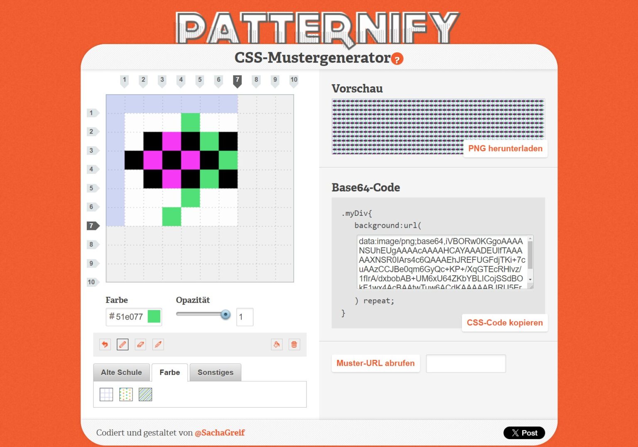Choose the blue grid pattern preset
This screenshot has width=638, height=447.
pos(106,394)
